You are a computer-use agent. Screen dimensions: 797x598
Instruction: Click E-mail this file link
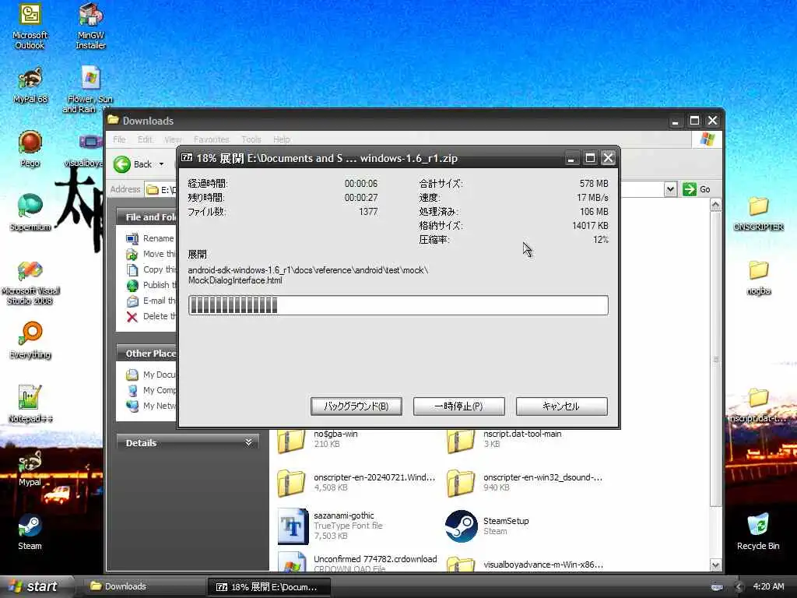159,301
